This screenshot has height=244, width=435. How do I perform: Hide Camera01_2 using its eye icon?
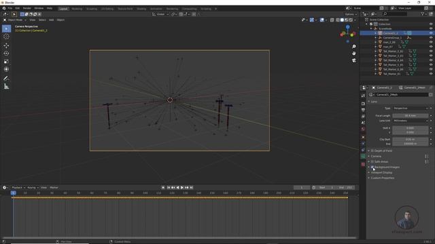tap(431, 33)
